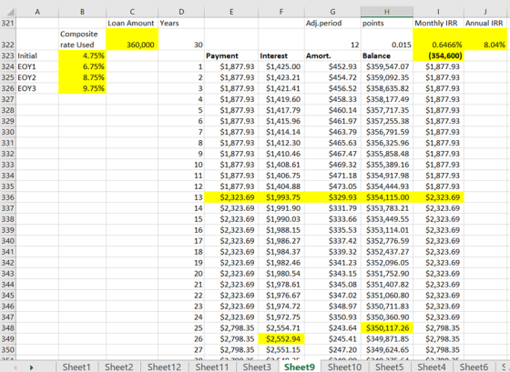Select the $1,972.75 interest cell
510x372 pixels.
click(x=281, y=317)
